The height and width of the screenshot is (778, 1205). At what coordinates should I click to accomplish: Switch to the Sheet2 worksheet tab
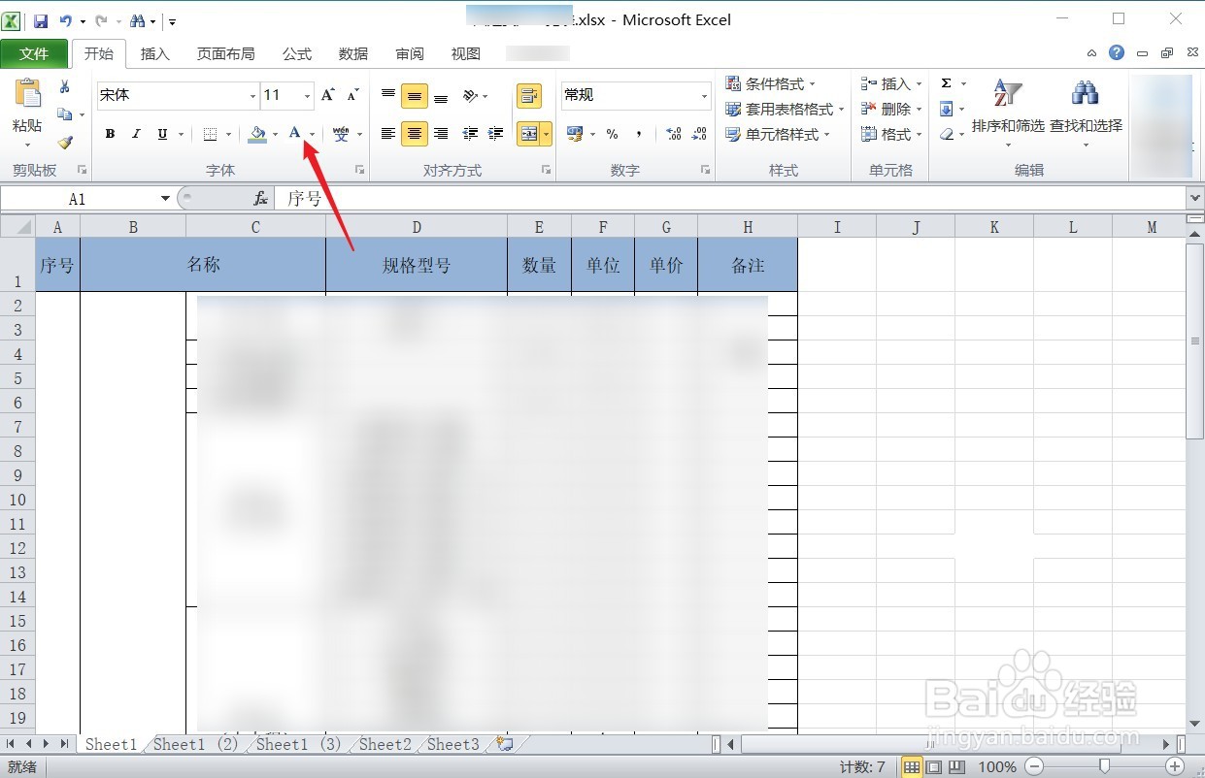tap(385, 744)
